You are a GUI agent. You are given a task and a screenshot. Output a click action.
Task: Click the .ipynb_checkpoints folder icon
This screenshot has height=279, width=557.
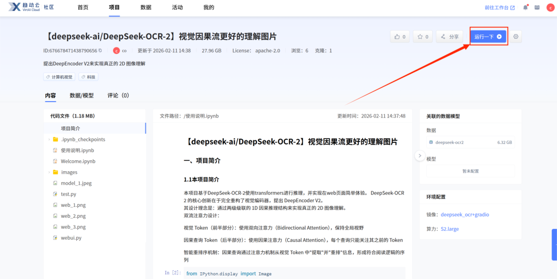click(55, 139)
